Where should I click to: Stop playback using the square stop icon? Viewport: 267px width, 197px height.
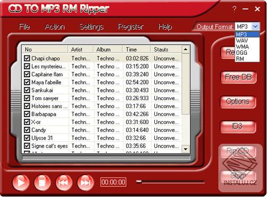tap(42, 183)
